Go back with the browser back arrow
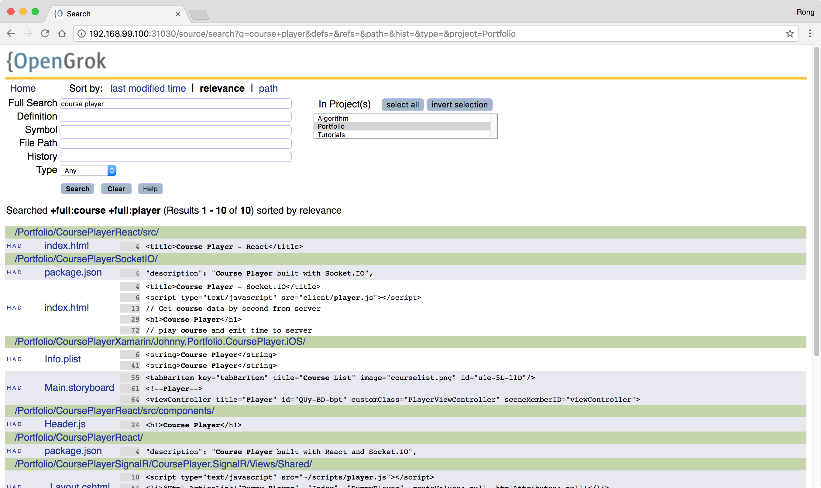 click(11, 34)
